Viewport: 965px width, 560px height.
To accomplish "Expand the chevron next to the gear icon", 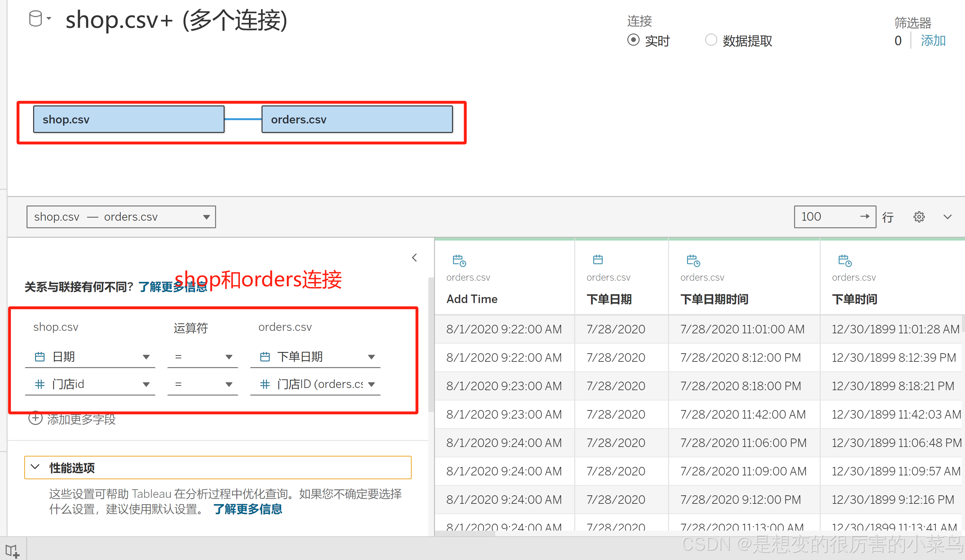I will (947, 217).
